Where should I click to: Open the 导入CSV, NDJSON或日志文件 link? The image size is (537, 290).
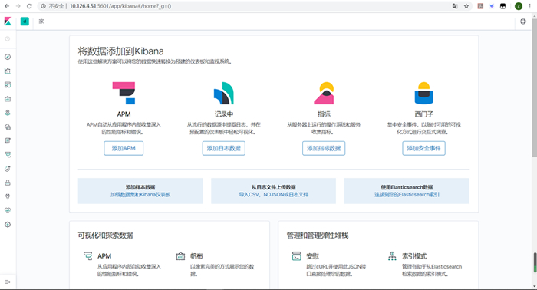pos(273,194)
